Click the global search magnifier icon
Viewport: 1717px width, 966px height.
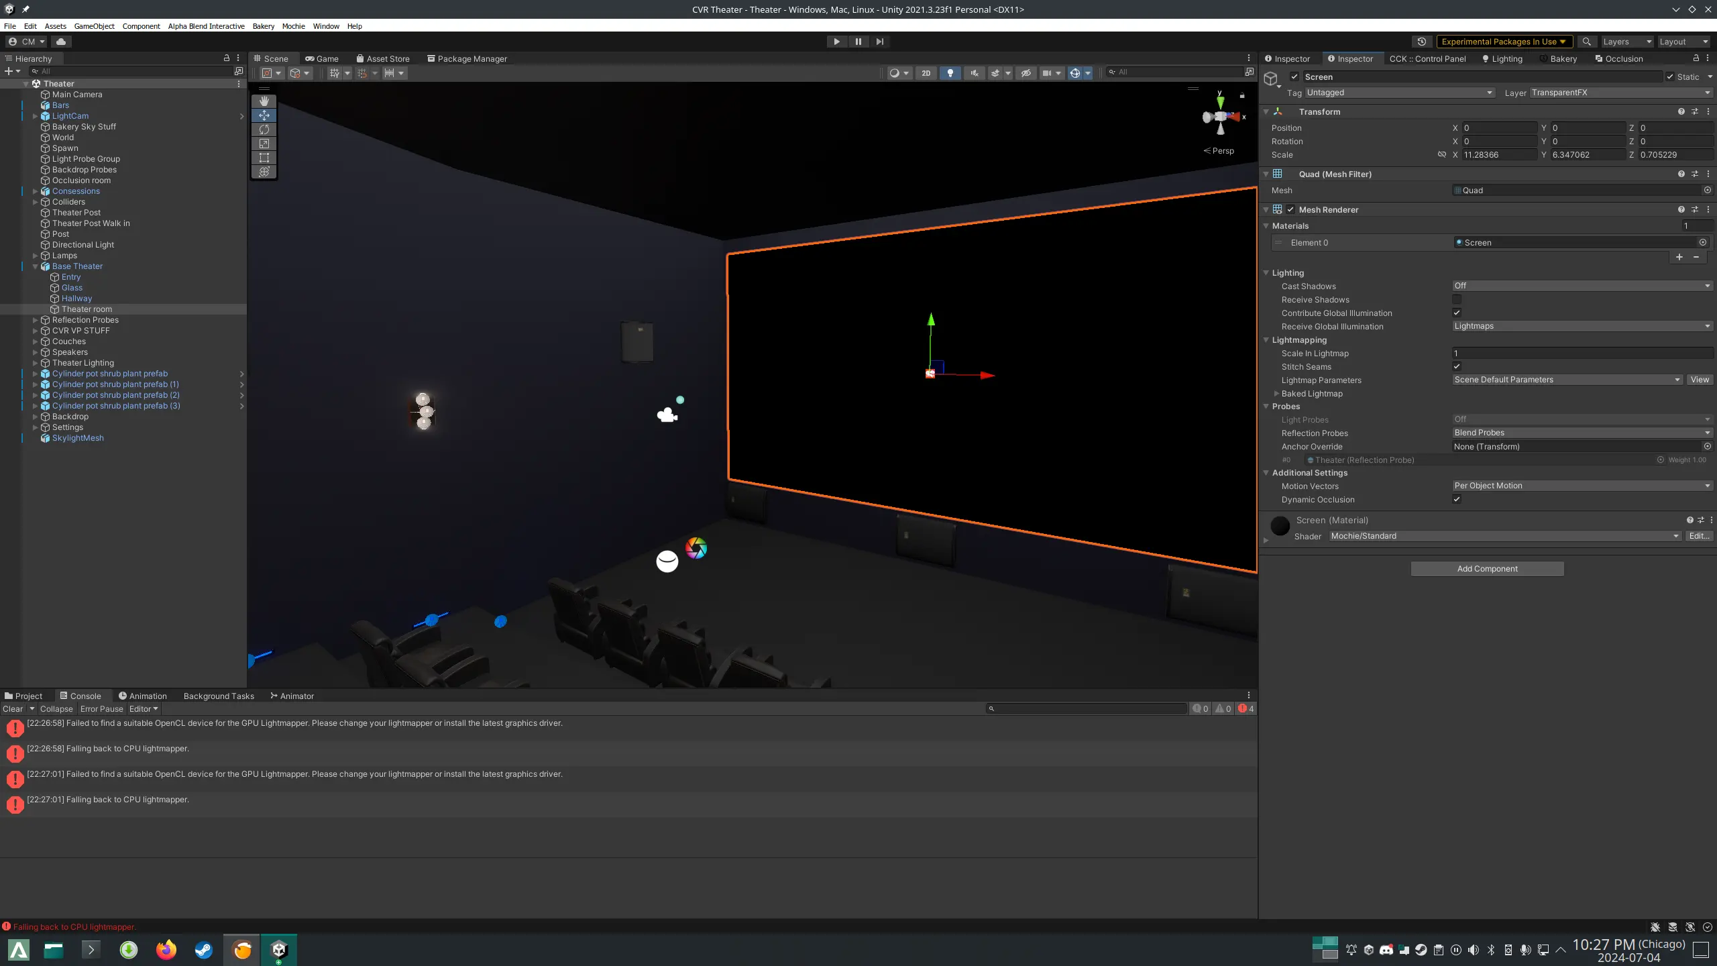point(1586,42)
